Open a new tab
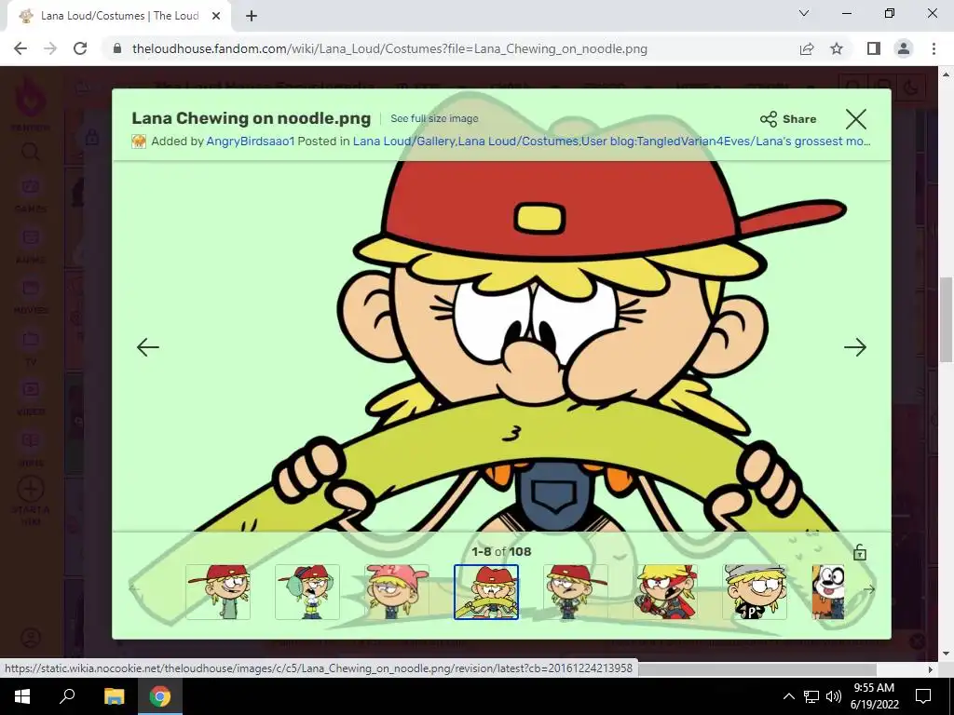Viewport: 954px width, 715px height. click(x=252, y=17)
